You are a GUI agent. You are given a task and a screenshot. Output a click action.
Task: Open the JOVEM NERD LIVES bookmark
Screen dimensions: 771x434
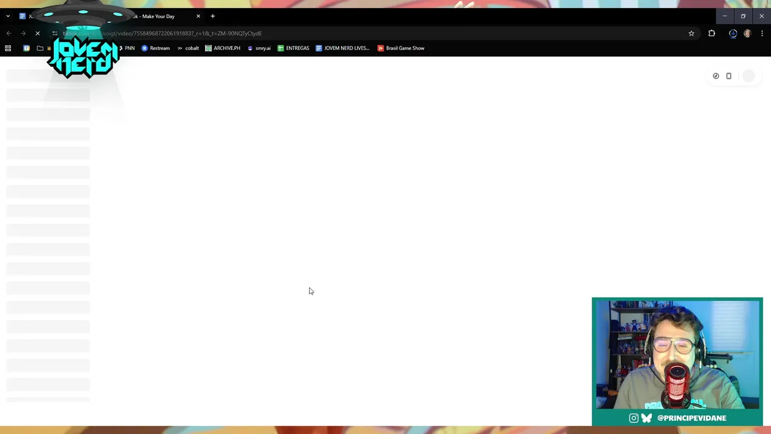coord(343,48)
